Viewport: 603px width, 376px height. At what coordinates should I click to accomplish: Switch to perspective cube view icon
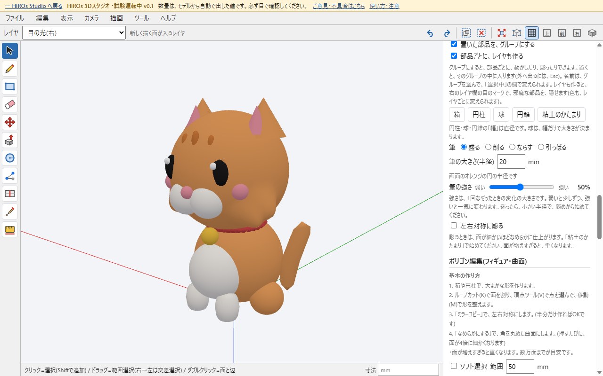click(592, 33)
